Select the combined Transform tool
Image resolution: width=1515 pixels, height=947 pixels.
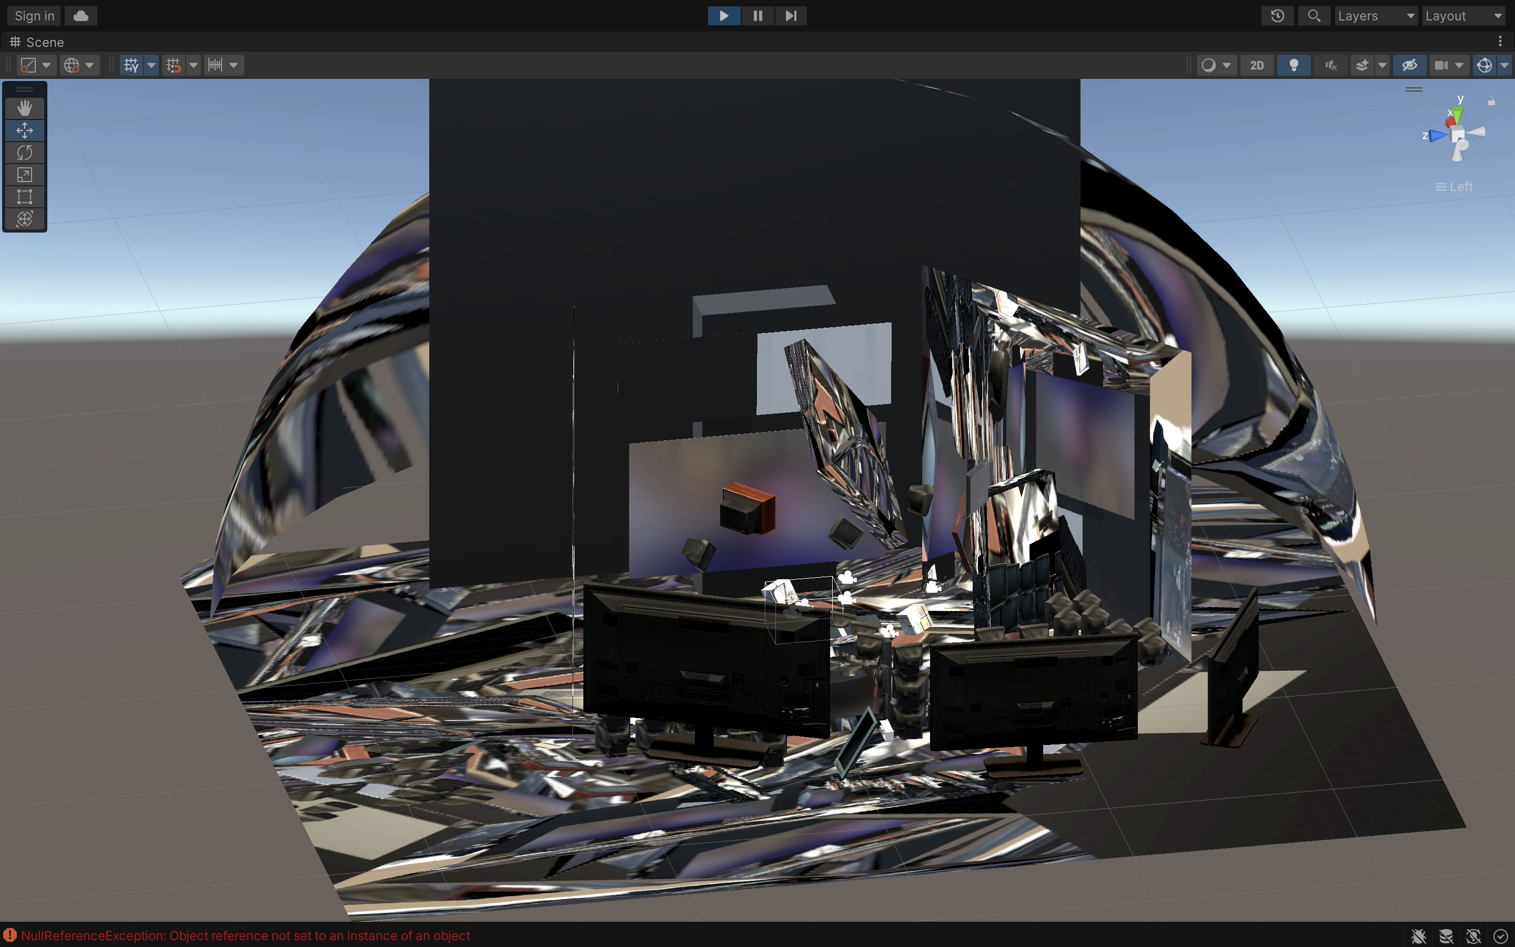[x=24, y=218]
